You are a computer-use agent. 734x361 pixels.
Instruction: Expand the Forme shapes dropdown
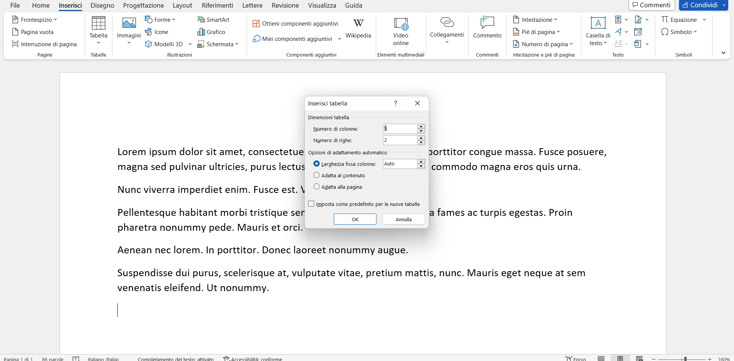[160, 20]
